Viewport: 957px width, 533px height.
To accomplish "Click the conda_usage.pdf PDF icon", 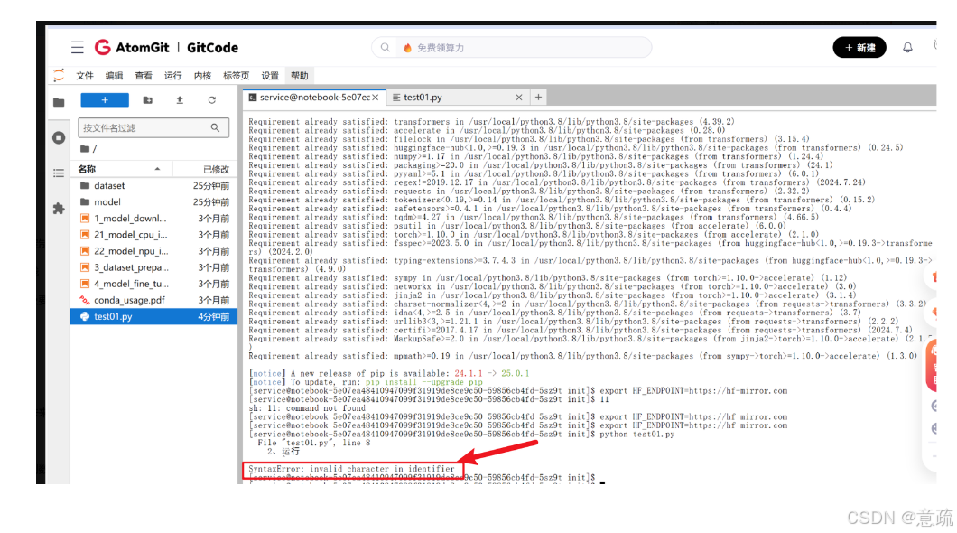I will pyautogui.click(x=85, y=301).
